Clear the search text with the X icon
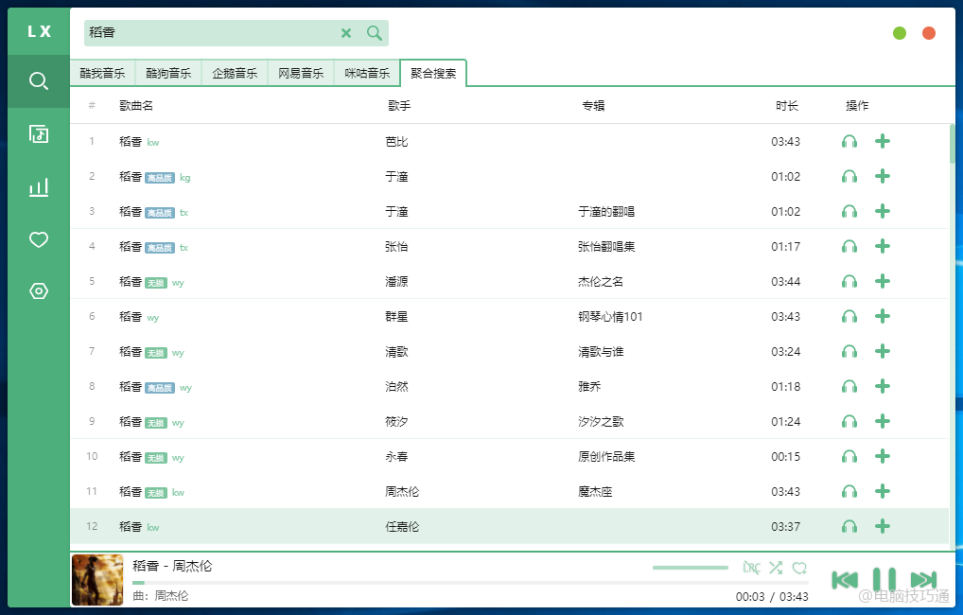Image resolution: width=963 pixels, height=615 pixels. click(x=346, y=33)
